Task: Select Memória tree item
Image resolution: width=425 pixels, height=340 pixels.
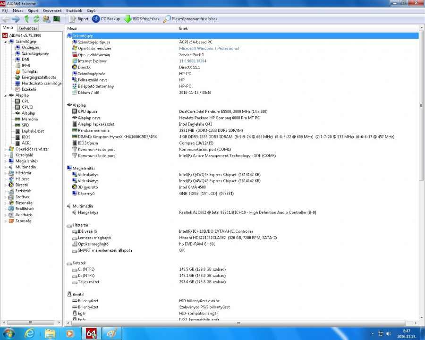Action: 30,119
